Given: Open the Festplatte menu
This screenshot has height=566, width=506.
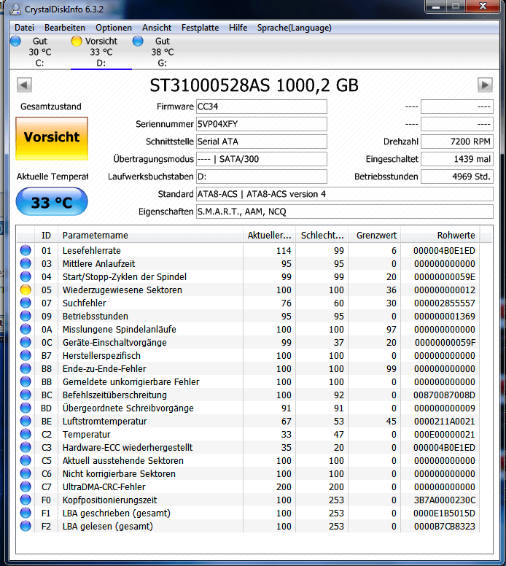Looking at the screenshot, I should [x=200, y=28].
